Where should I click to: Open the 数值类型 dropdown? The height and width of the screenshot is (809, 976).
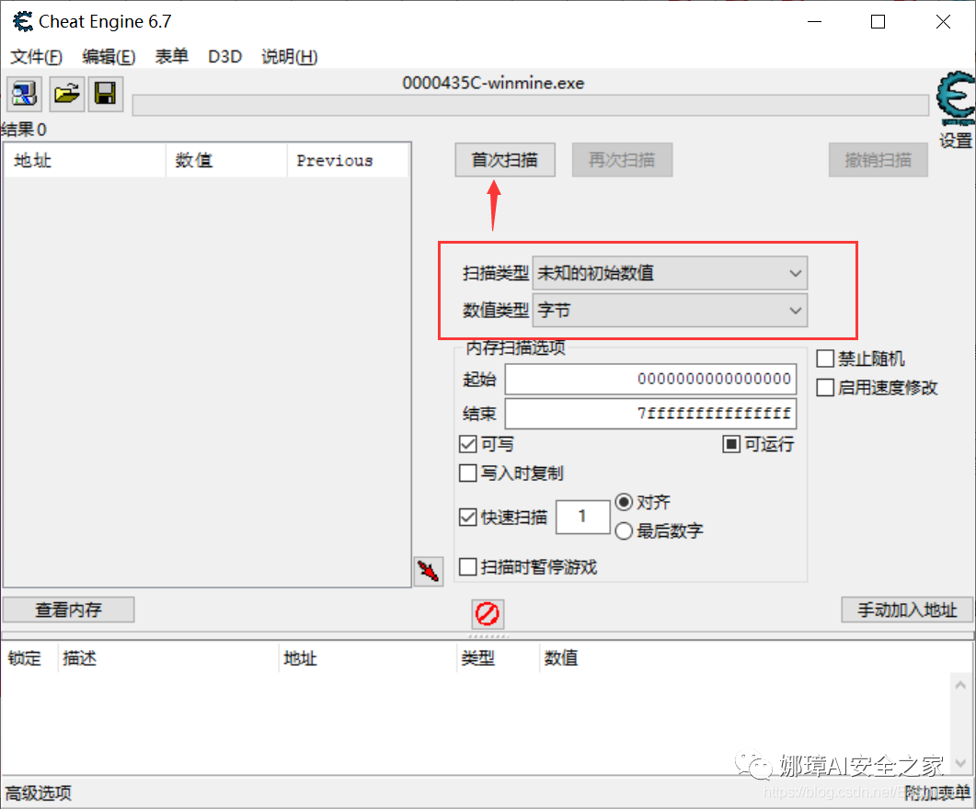670,311
